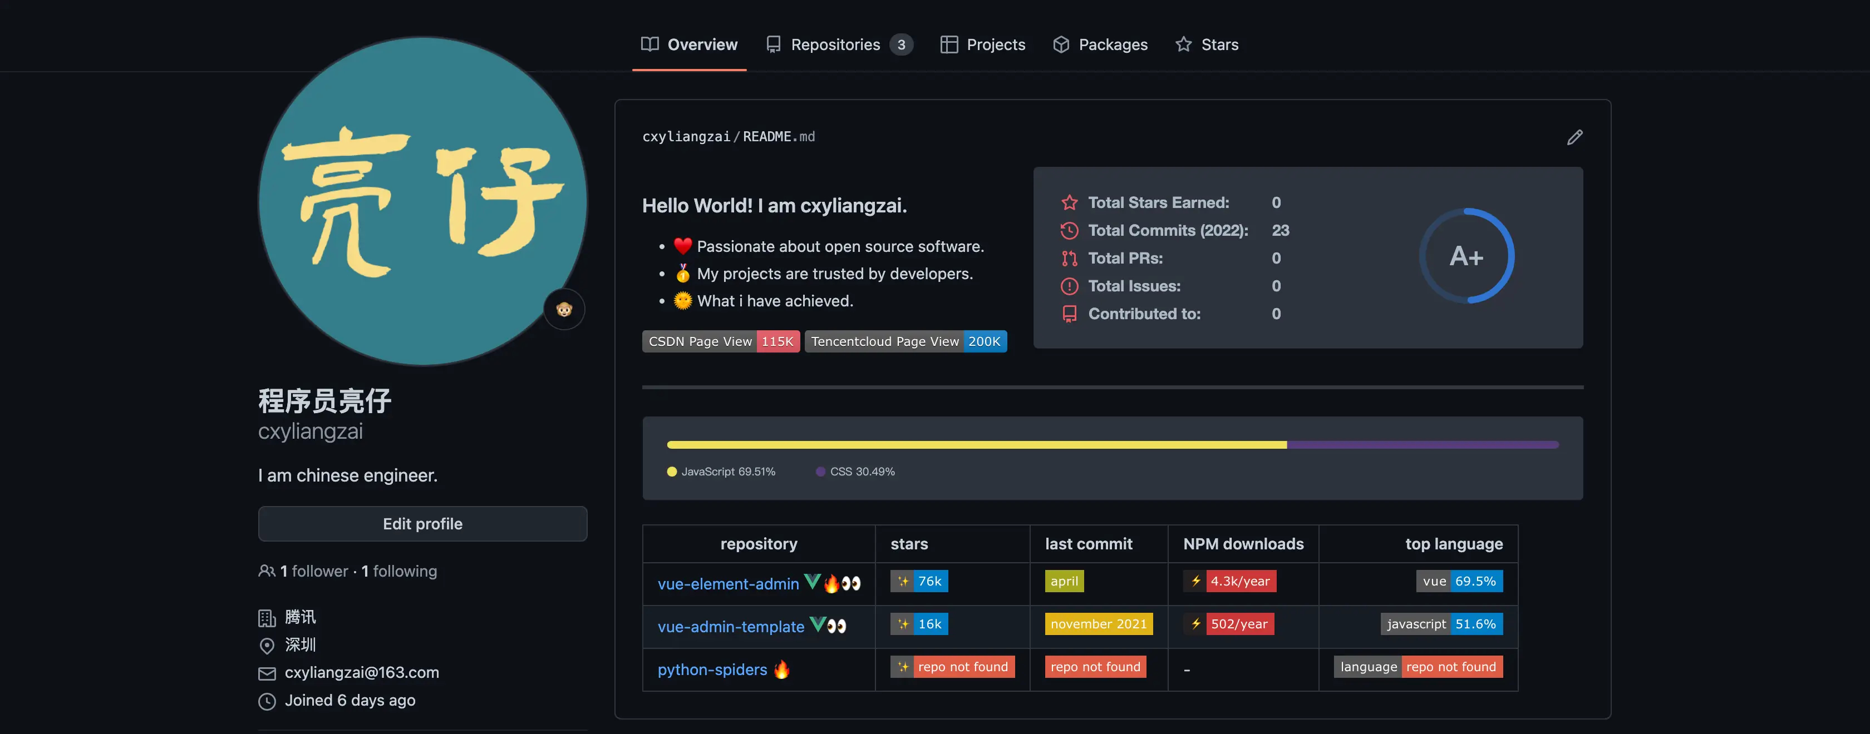Click the Total Commits clock icon
This screenshot has height=734, width=1870.
(x=1069, y=231)
